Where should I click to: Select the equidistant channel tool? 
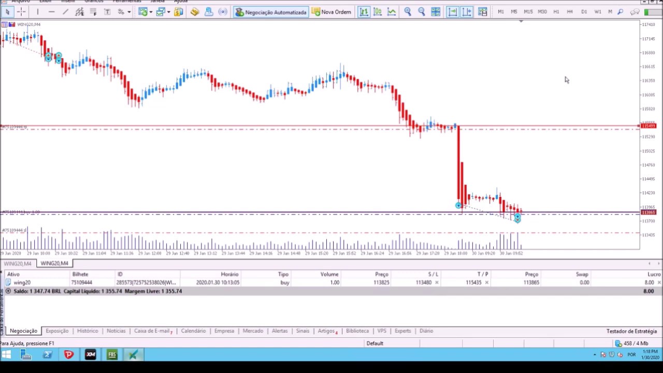coord(79,11)
